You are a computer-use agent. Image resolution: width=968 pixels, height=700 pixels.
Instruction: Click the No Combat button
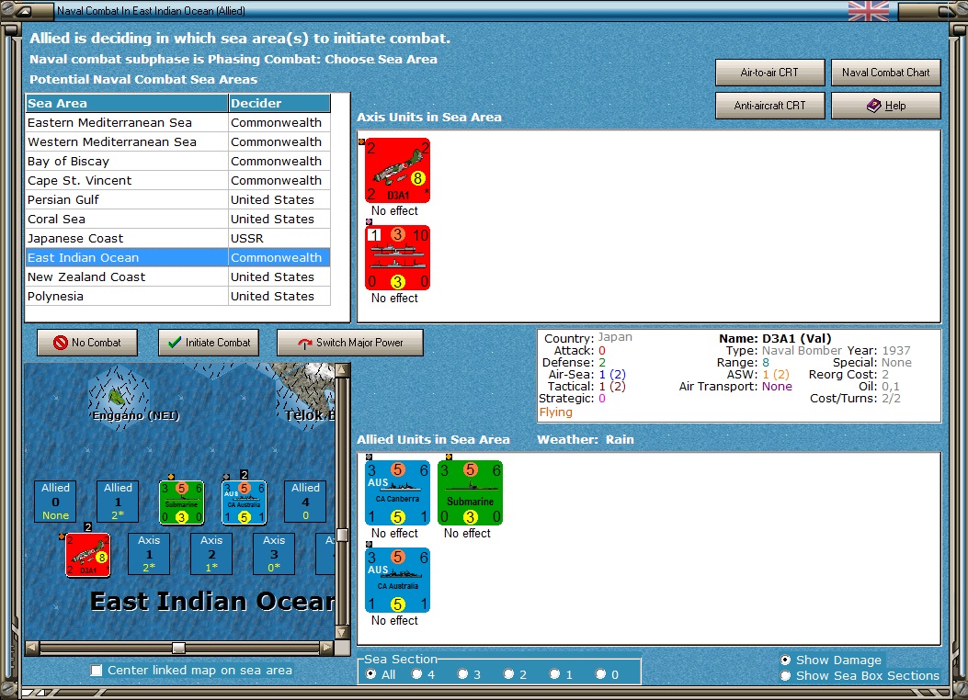click(x=87, y=343)
